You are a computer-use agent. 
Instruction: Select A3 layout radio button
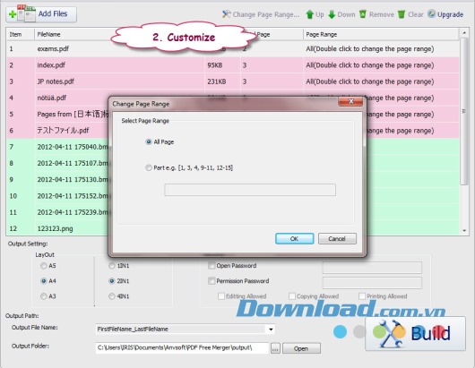click(44, 296)
